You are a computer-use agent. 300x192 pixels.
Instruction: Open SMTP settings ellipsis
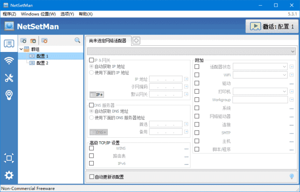[292, 133]
